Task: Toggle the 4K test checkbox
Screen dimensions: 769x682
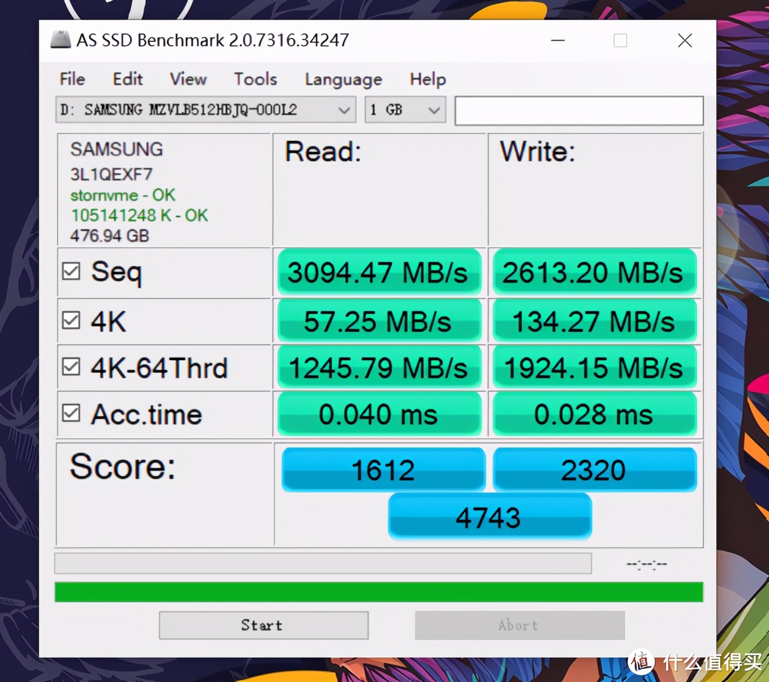Action: (71, 320)
